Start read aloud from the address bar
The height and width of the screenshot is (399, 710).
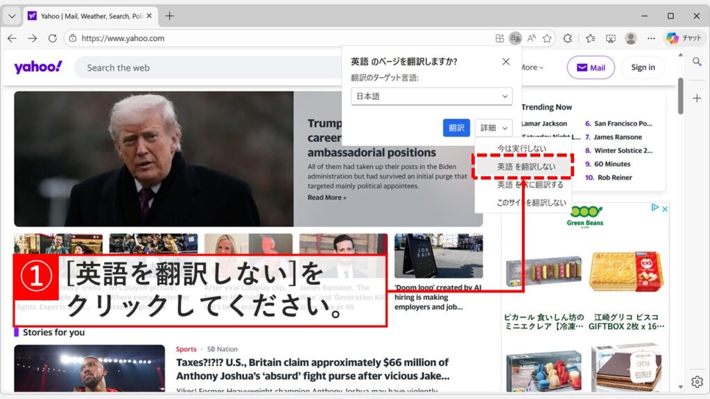(x=530, y=38)
